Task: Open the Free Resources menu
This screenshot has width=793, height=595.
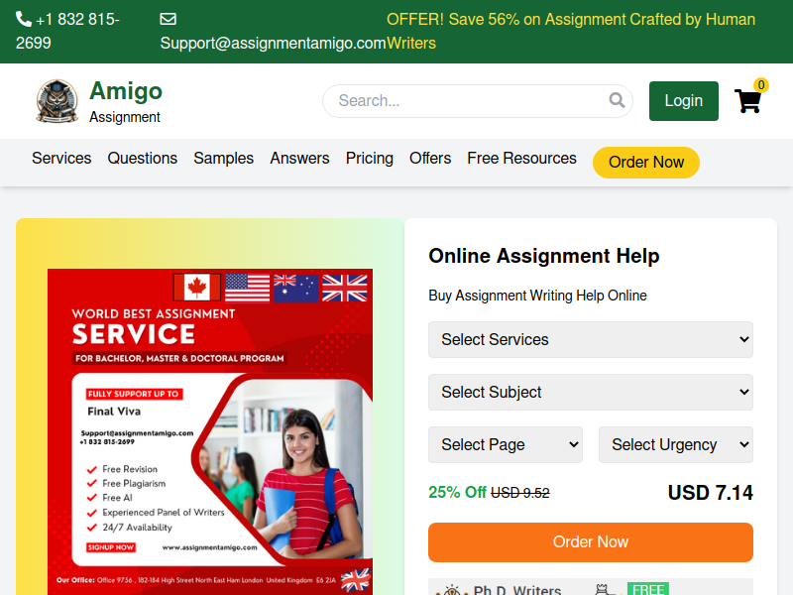Action: [521, 159]
